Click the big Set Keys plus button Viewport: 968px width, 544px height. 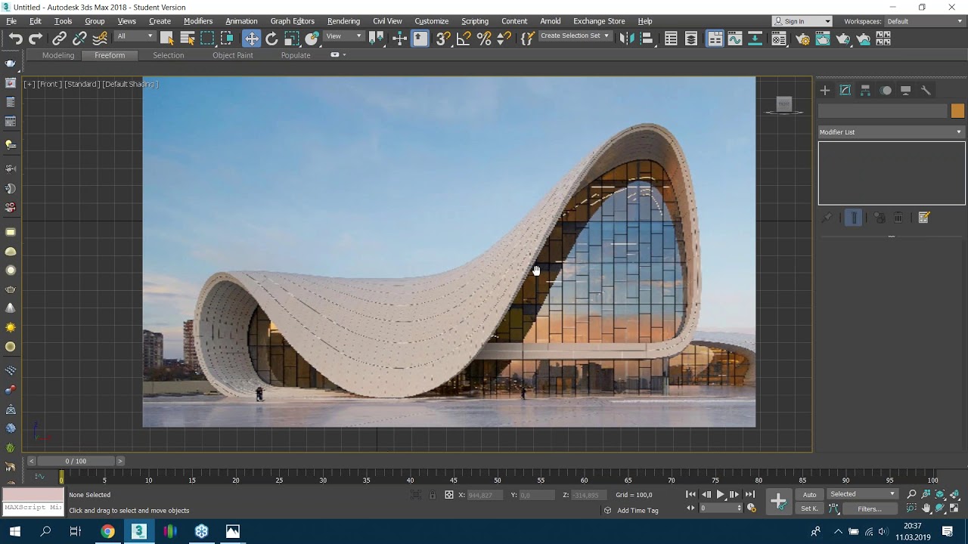778,501
